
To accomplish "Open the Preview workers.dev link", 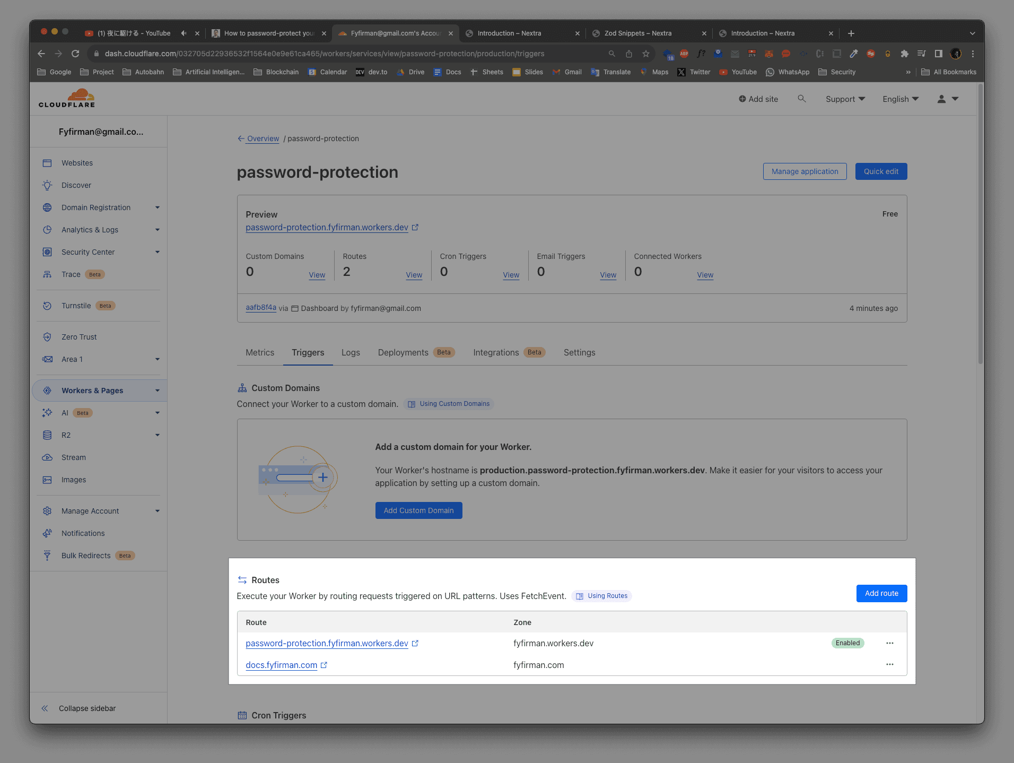I will tap(327, 227).
